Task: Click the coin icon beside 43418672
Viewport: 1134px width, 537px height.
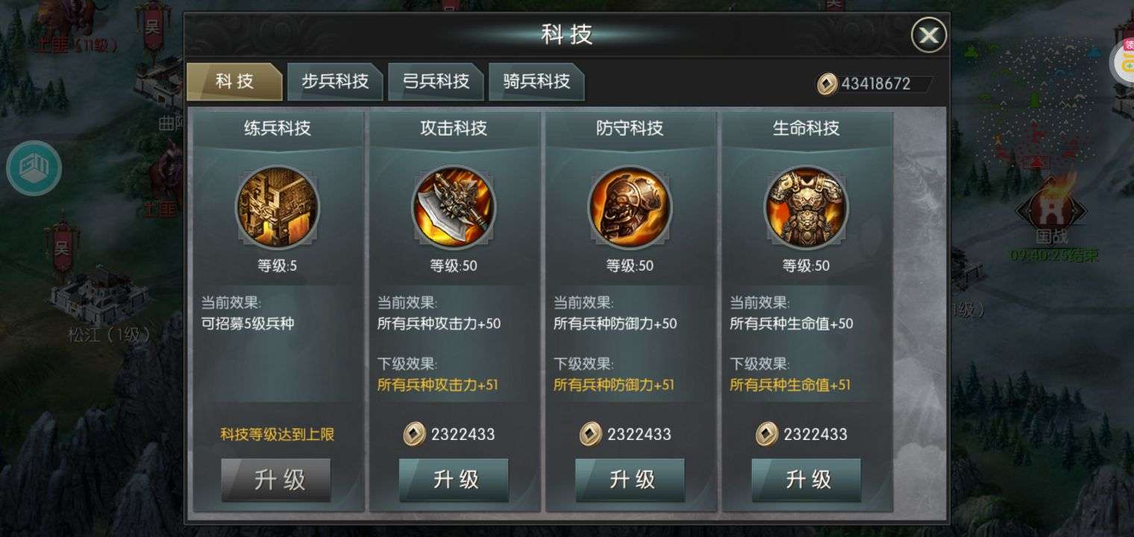Action: tap(827, 84)
